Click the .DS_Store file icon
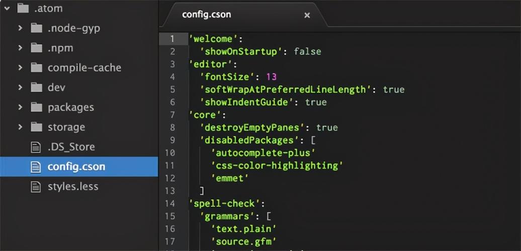521x251 pixels. pyautogui.click(x=36, y=147)
